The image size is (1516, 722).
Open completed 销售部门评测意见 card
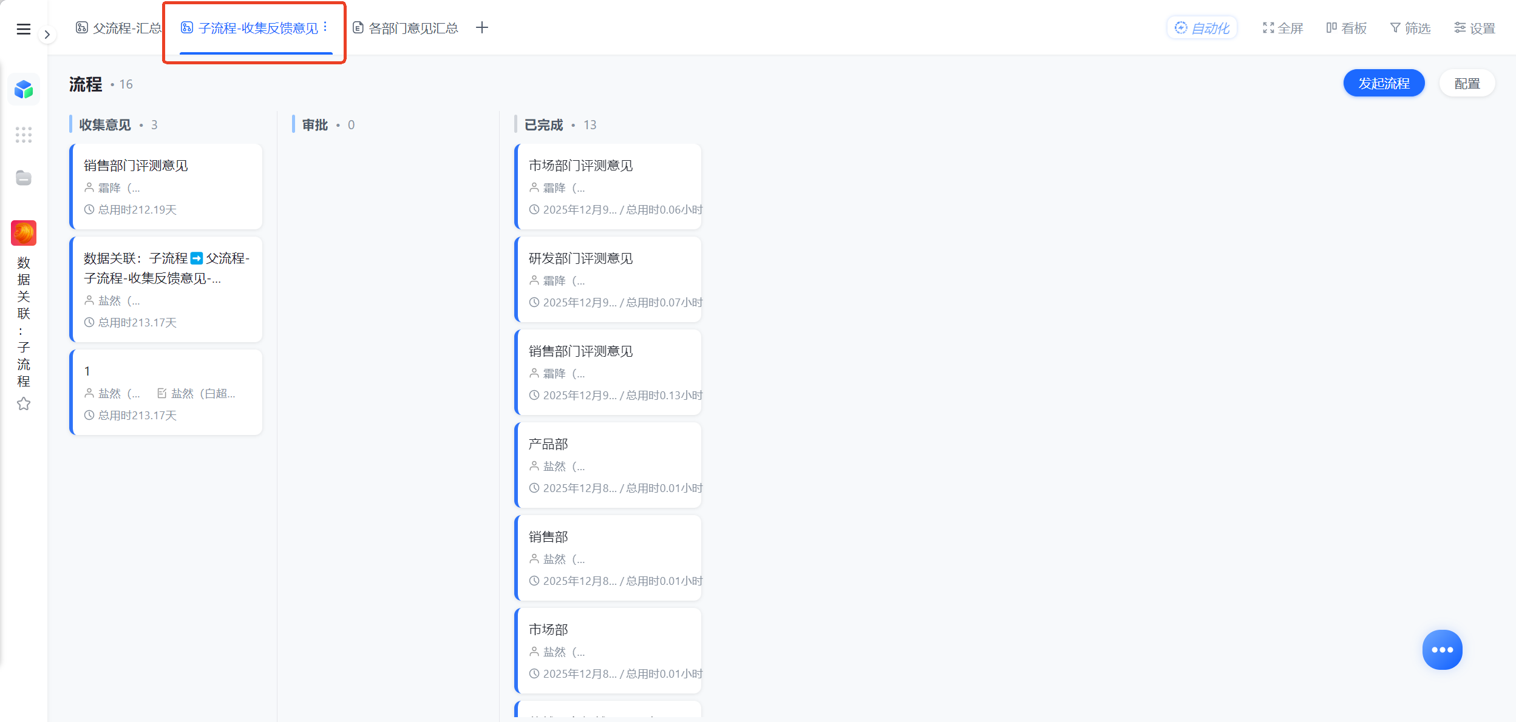click(608, 372)
